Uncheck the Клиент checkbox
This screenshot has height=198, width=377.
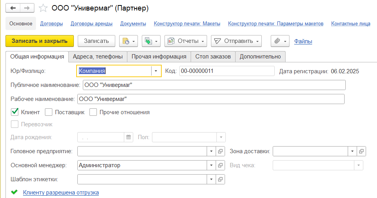point(15,112)
